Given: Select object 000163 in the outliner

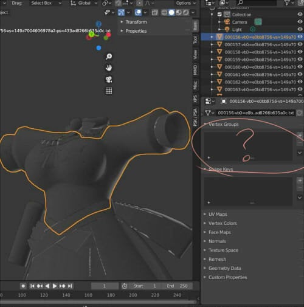Looking at the screenshot, I should click(x=260, y=89).
